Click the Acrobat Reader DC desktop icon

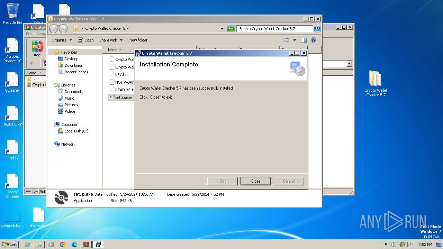tap(12, 50)
